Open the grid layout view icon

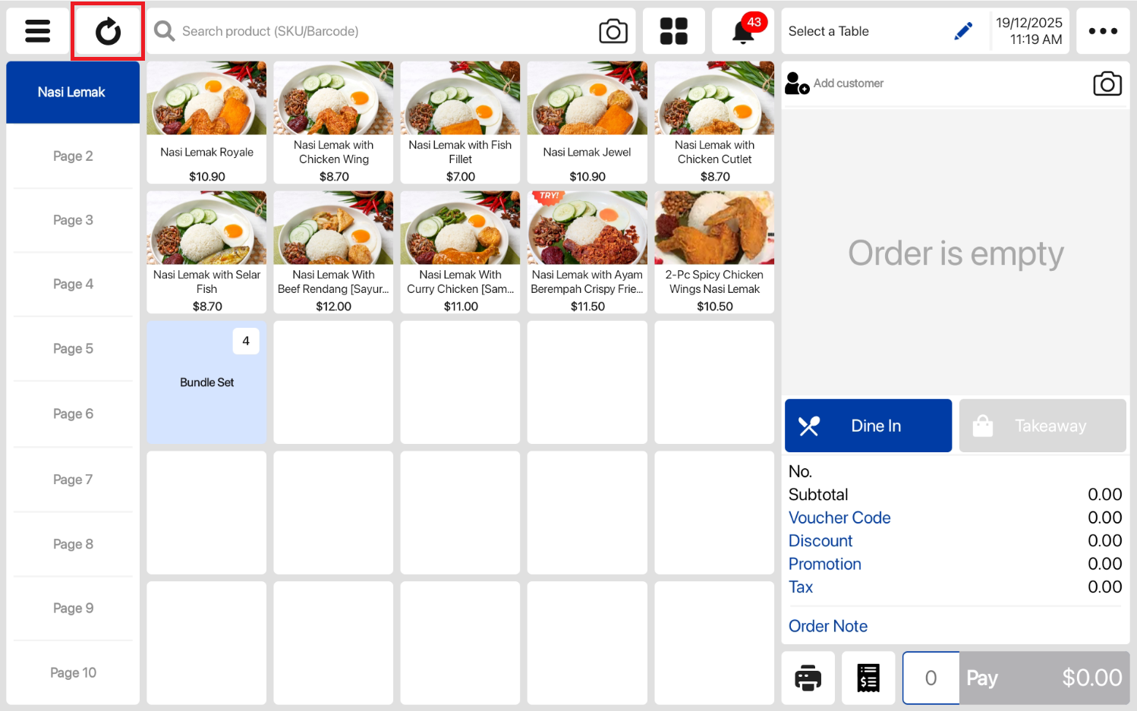coord(673,31)
